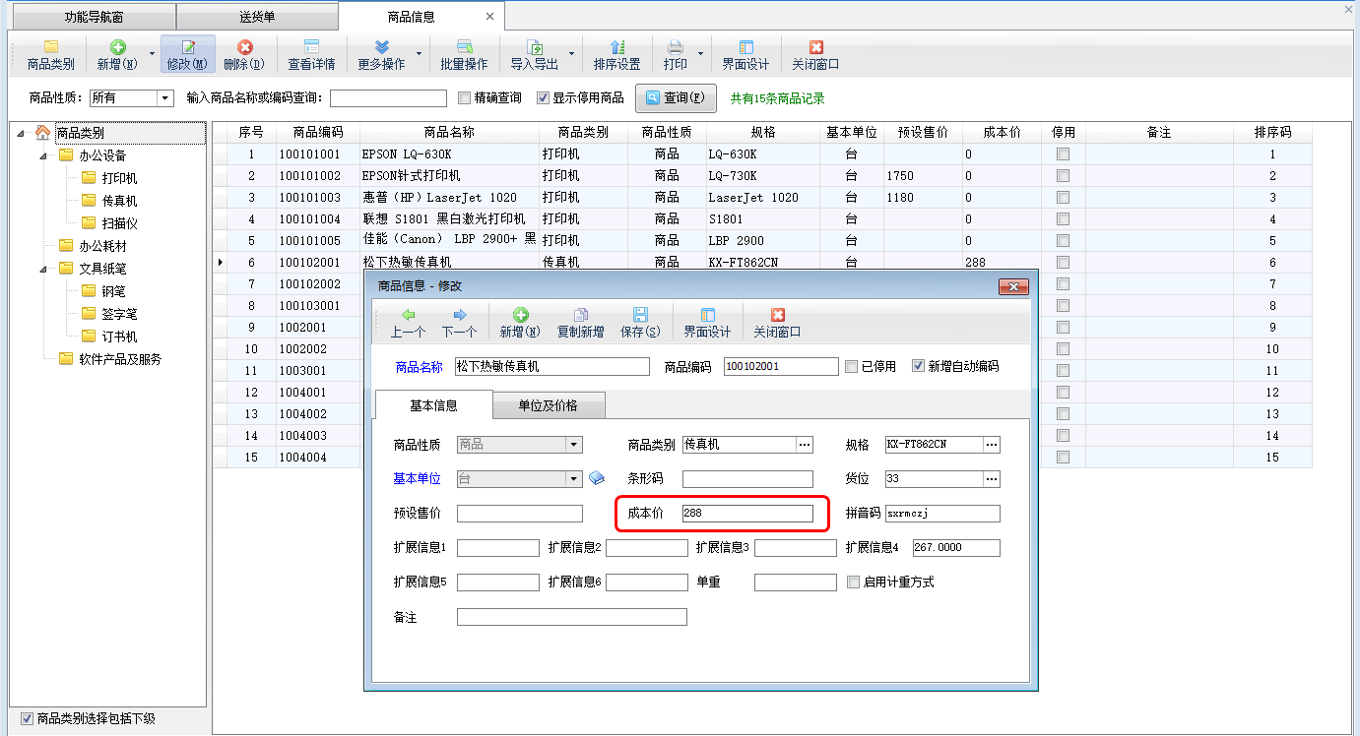1360x736 pixels.
Task: Click the 成本价 input field
Action: [746, 514]
